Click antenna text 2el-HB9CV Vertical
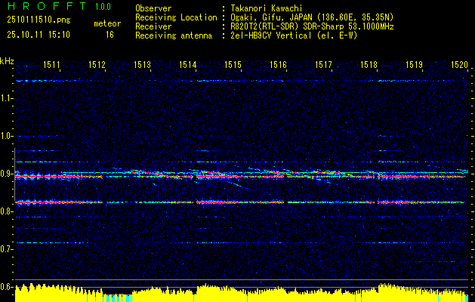This screenshot has height=302, width=475. [x=271, y=35]
